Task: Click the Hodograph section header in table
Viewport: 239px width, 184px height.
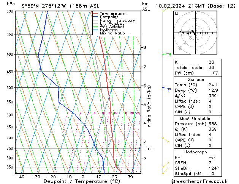Action: 196,152
